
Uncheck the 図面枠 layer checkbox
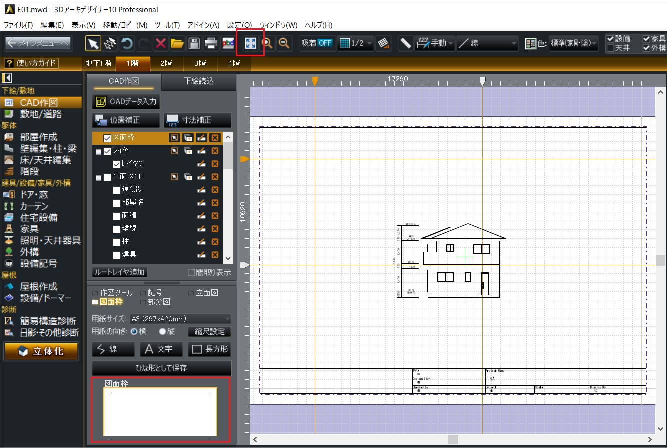pos(107,138)
